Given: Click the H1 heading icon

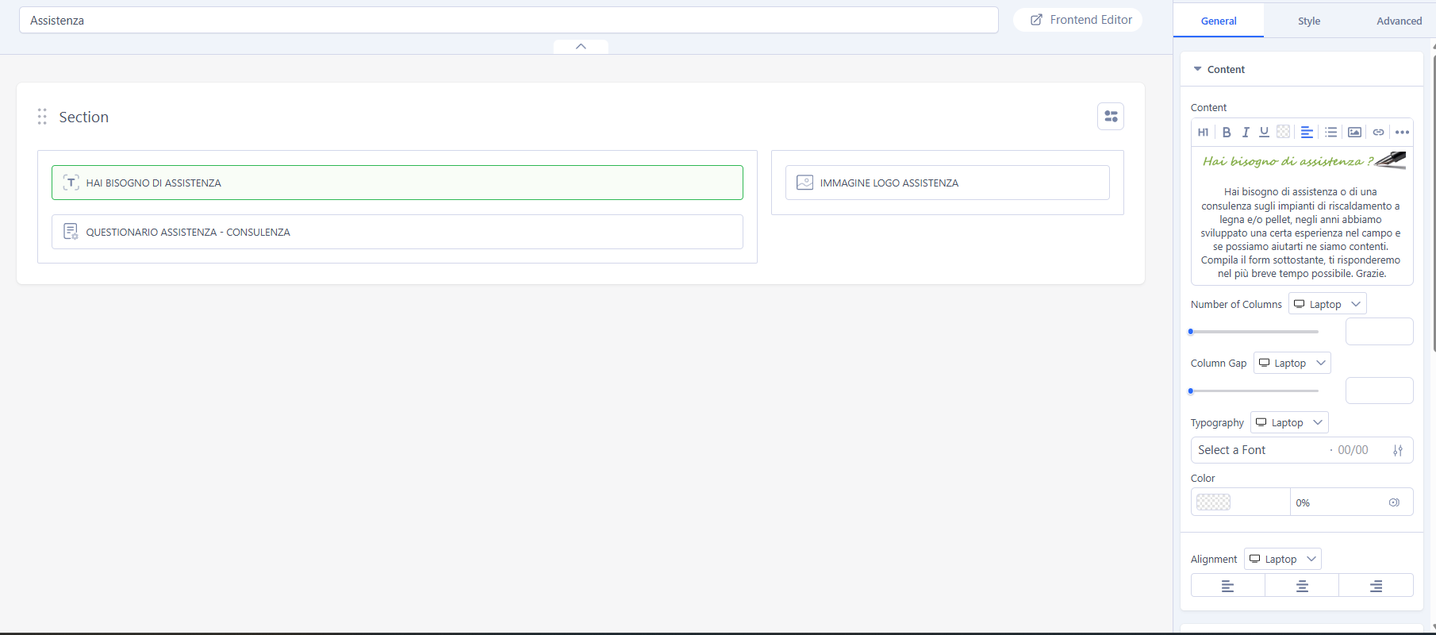Looking at the screenshot, I should click(x=1204, y=133).
